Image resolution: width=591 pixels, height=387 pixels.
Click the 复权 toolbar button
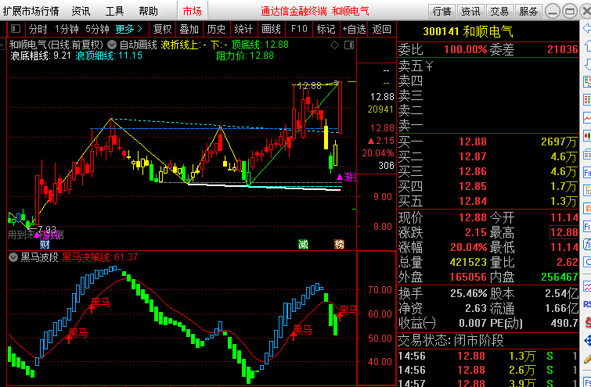pos(163,29)
